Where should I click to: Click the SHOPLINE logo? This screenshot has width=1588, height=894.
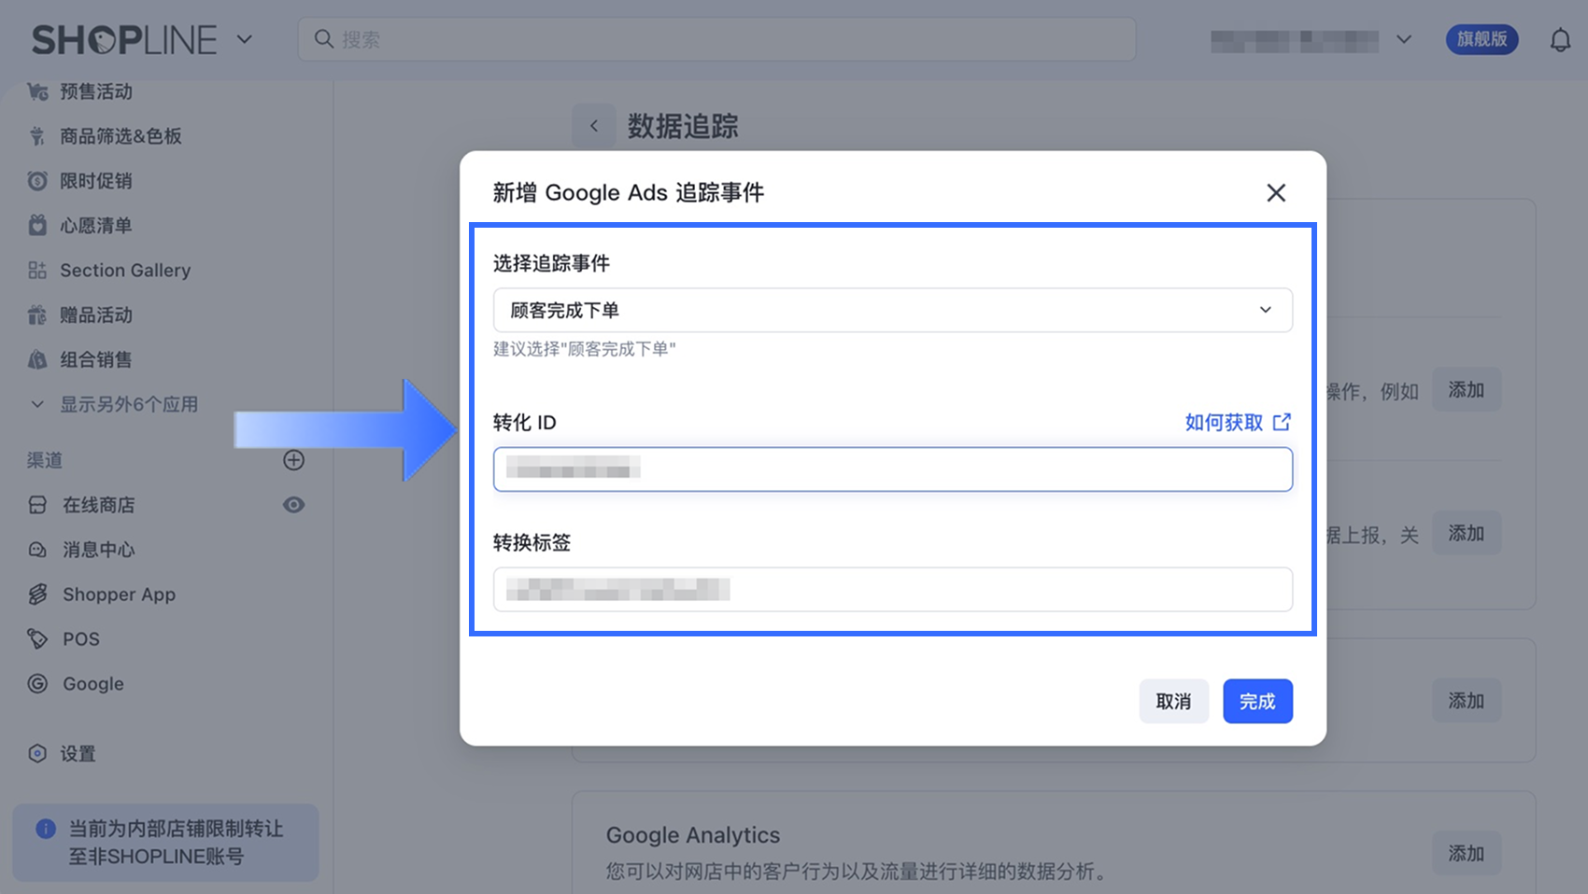pyautogui.click(x=124, y=39)
